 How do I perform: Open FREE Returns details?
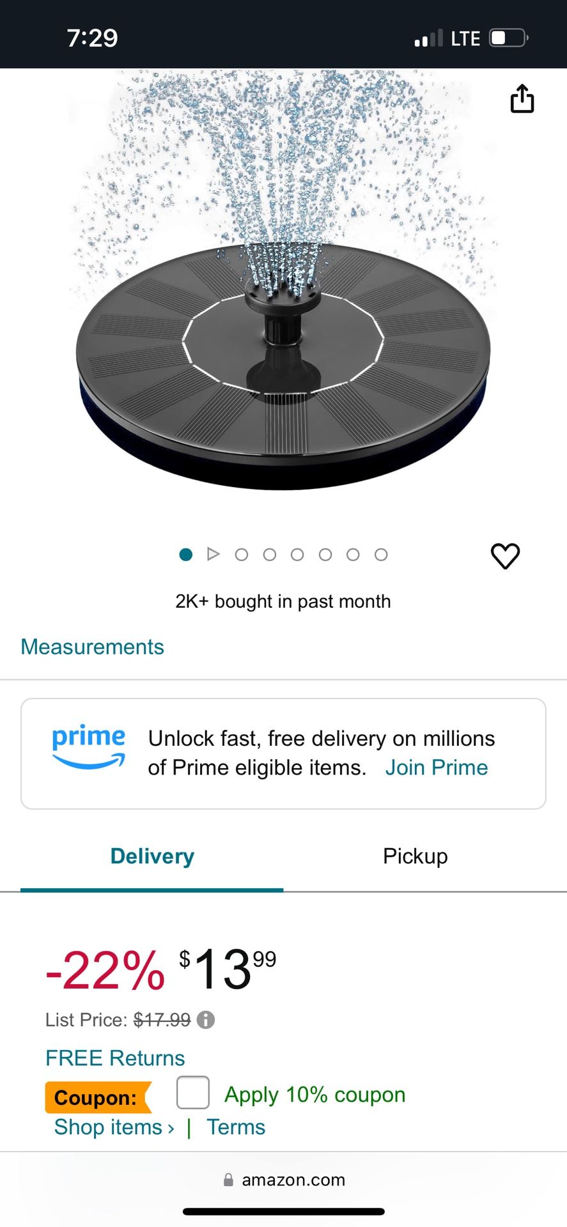click(x=115, y=1058)
